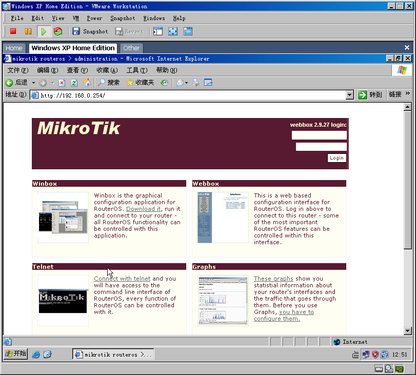This screenshot has height=375, width=416.
Task: Open Internet Explorer 帮助(H) menu
Action: click(167, 70)
